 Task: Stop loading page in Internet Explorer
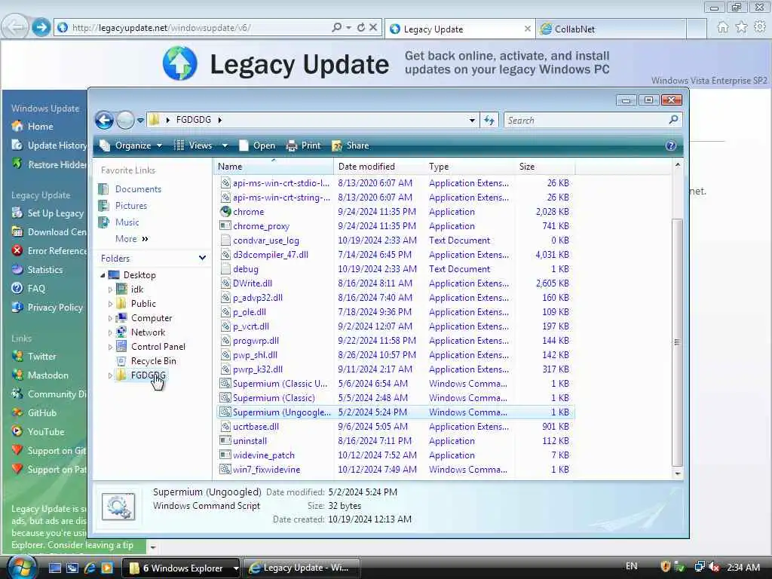coord(373,28)
